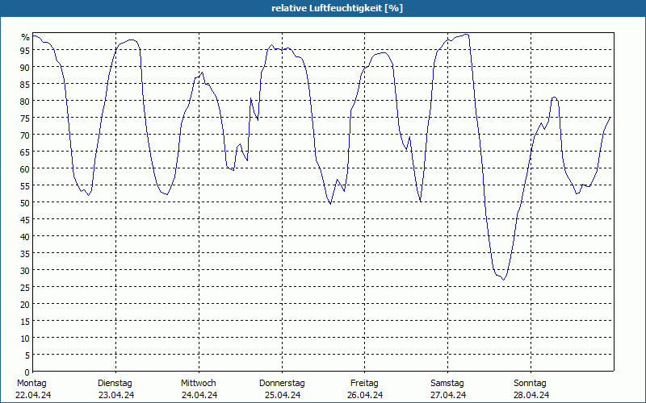Click the y-axis value '40'
This screenshot has height=403, width=646.
25,237
